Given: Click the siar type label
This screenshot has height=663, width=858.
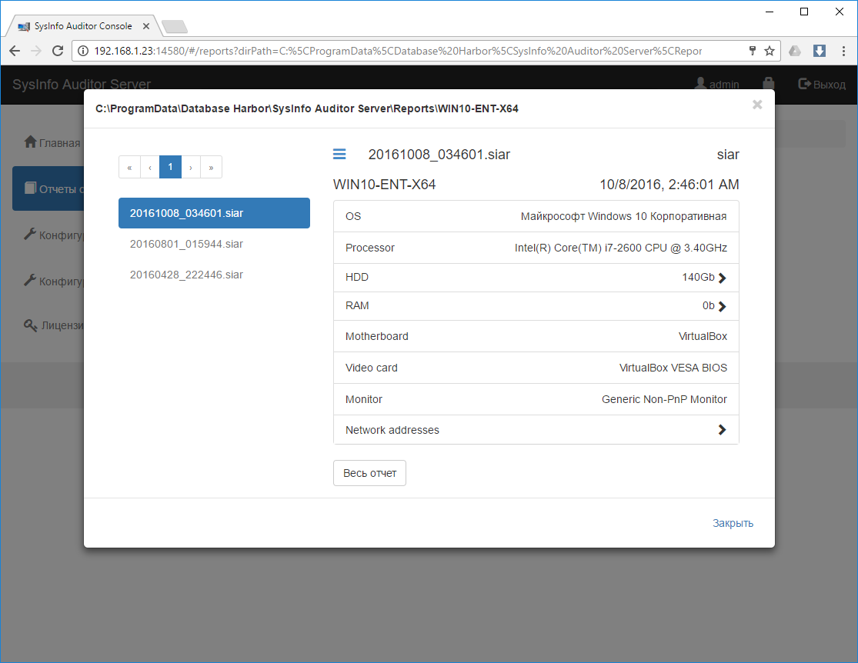Looking at the screenshot, I should pos(728,155).
